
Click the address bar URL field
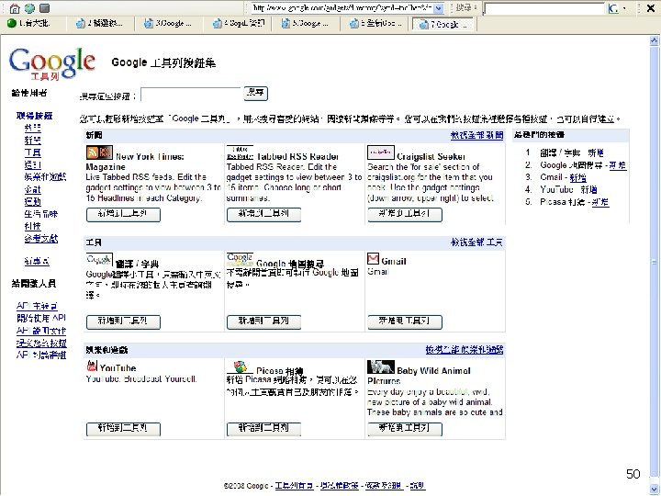pos(342,8)
